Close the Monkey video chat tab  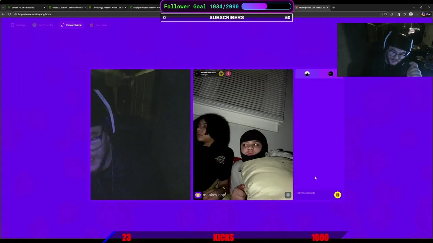tap(327, 7)
